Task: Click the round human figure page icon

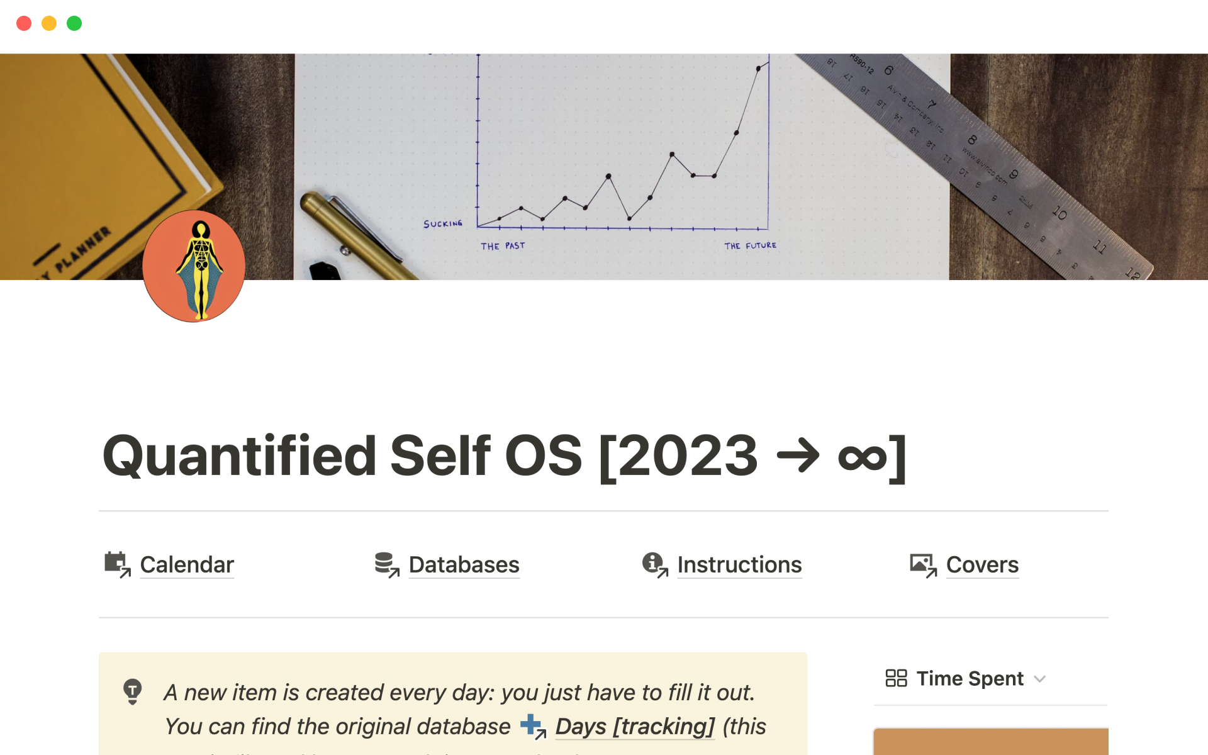Action: (194, 266)
